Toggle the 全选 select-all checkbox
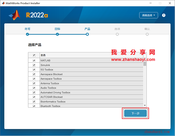The width and height of the screenshot is (175, 136). point(34,55)
